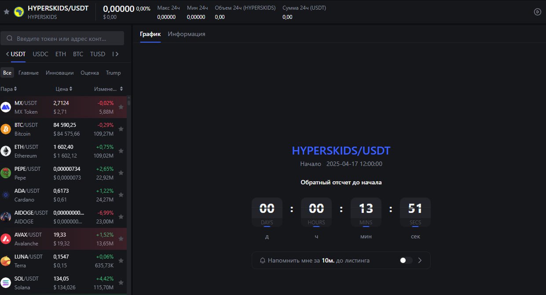Click the Solana coin icon
Image resolution: width=546 pixels, height=295 pixels.
tap(6, 283)
